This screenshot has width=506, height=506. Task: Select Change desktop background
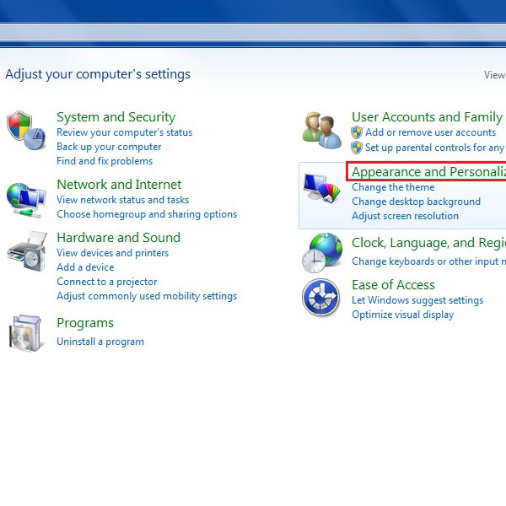[x=416, y=202]
